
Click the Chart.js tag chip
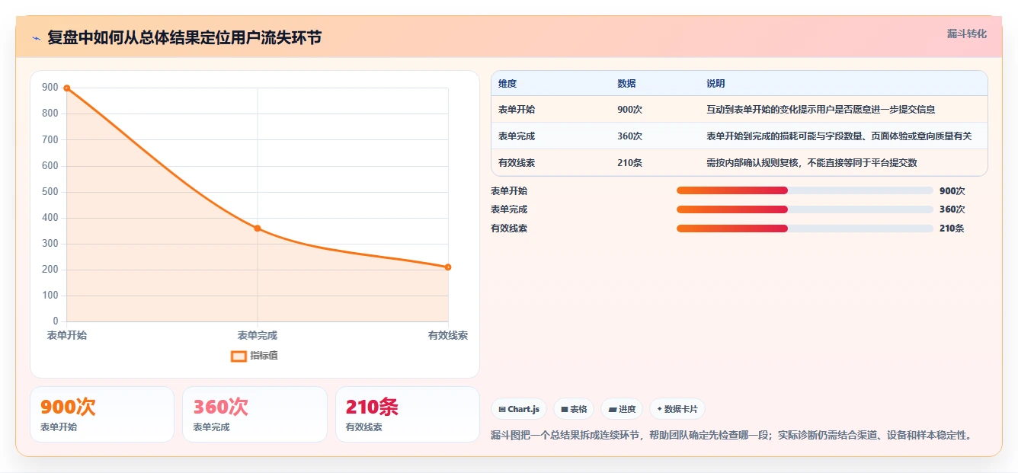[519, 409]
